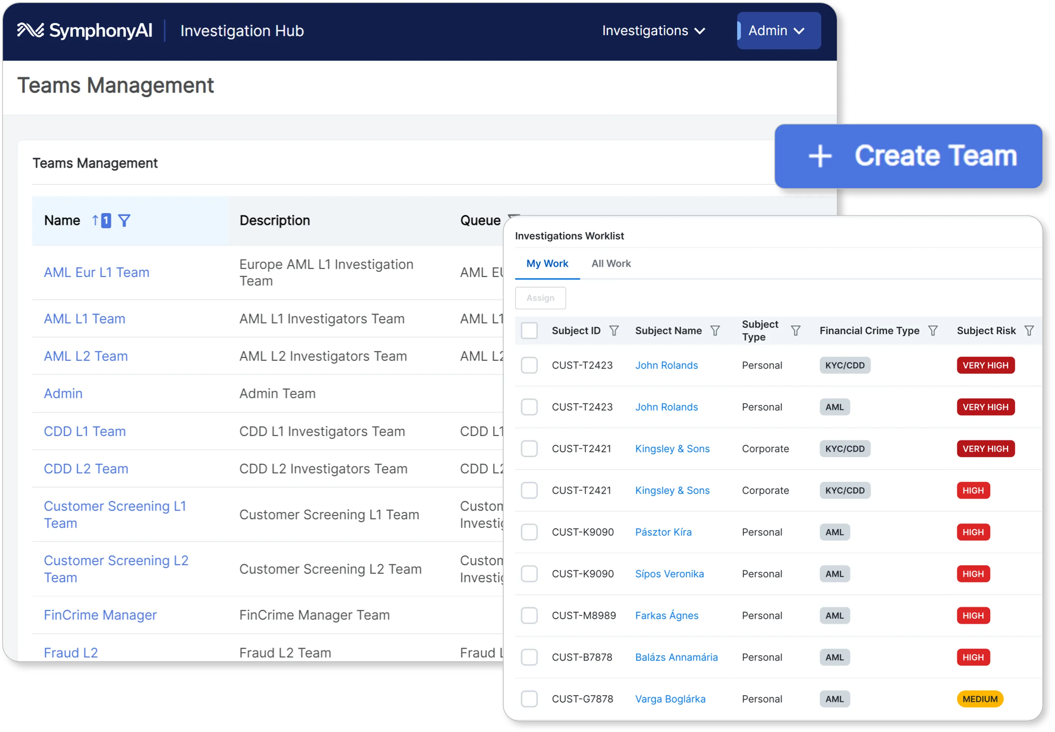Click the Name column sort arrow
1055x732 pixels.
(95, 221)
